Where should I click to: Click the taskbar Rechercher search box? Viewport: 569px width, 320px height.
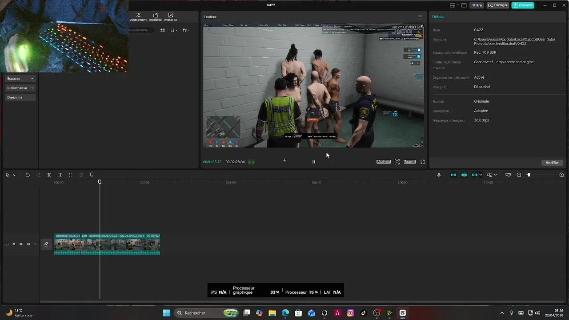[x=207, y=313]
